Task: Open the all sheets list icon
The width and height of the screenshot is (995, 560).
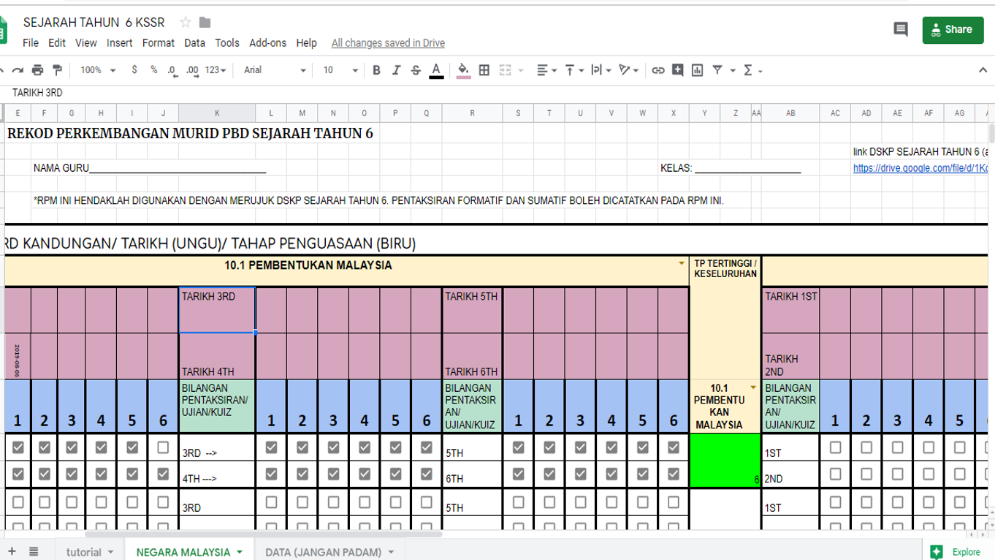Action: click(34, 551)
